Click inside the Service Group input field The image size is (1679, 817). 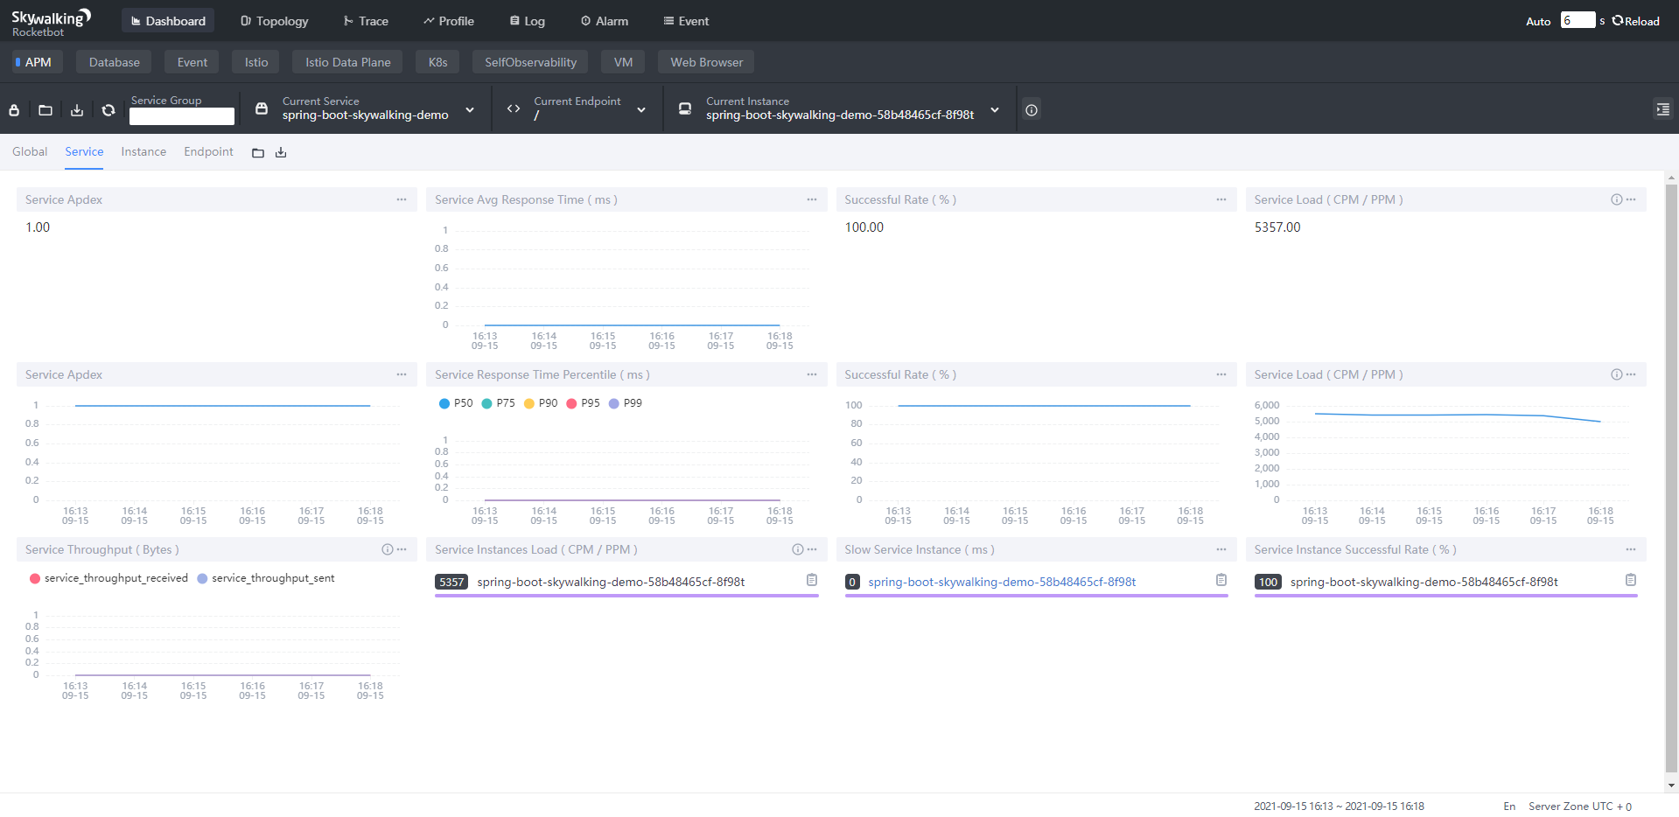click(181, 115)
